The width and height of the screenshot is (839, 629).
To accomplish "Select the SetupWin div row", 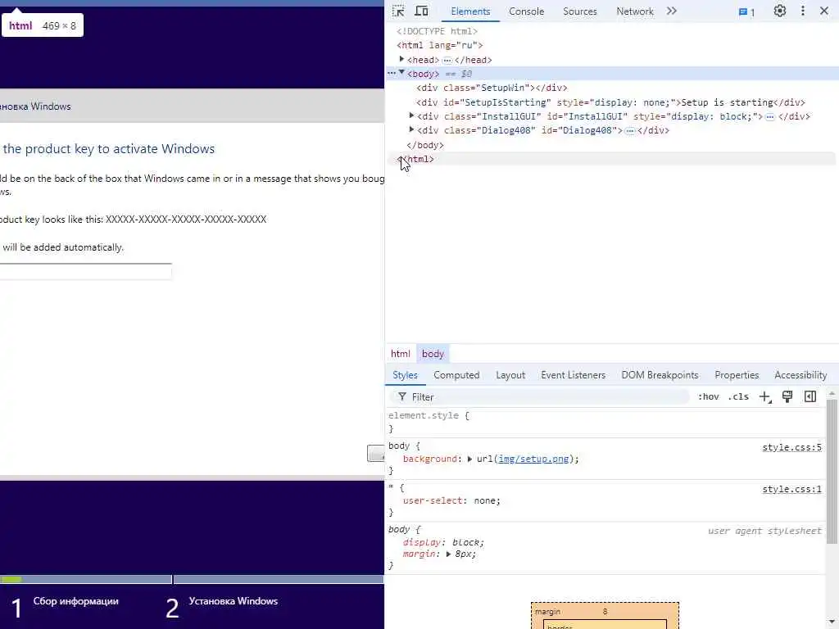I will tap(492, 88).
